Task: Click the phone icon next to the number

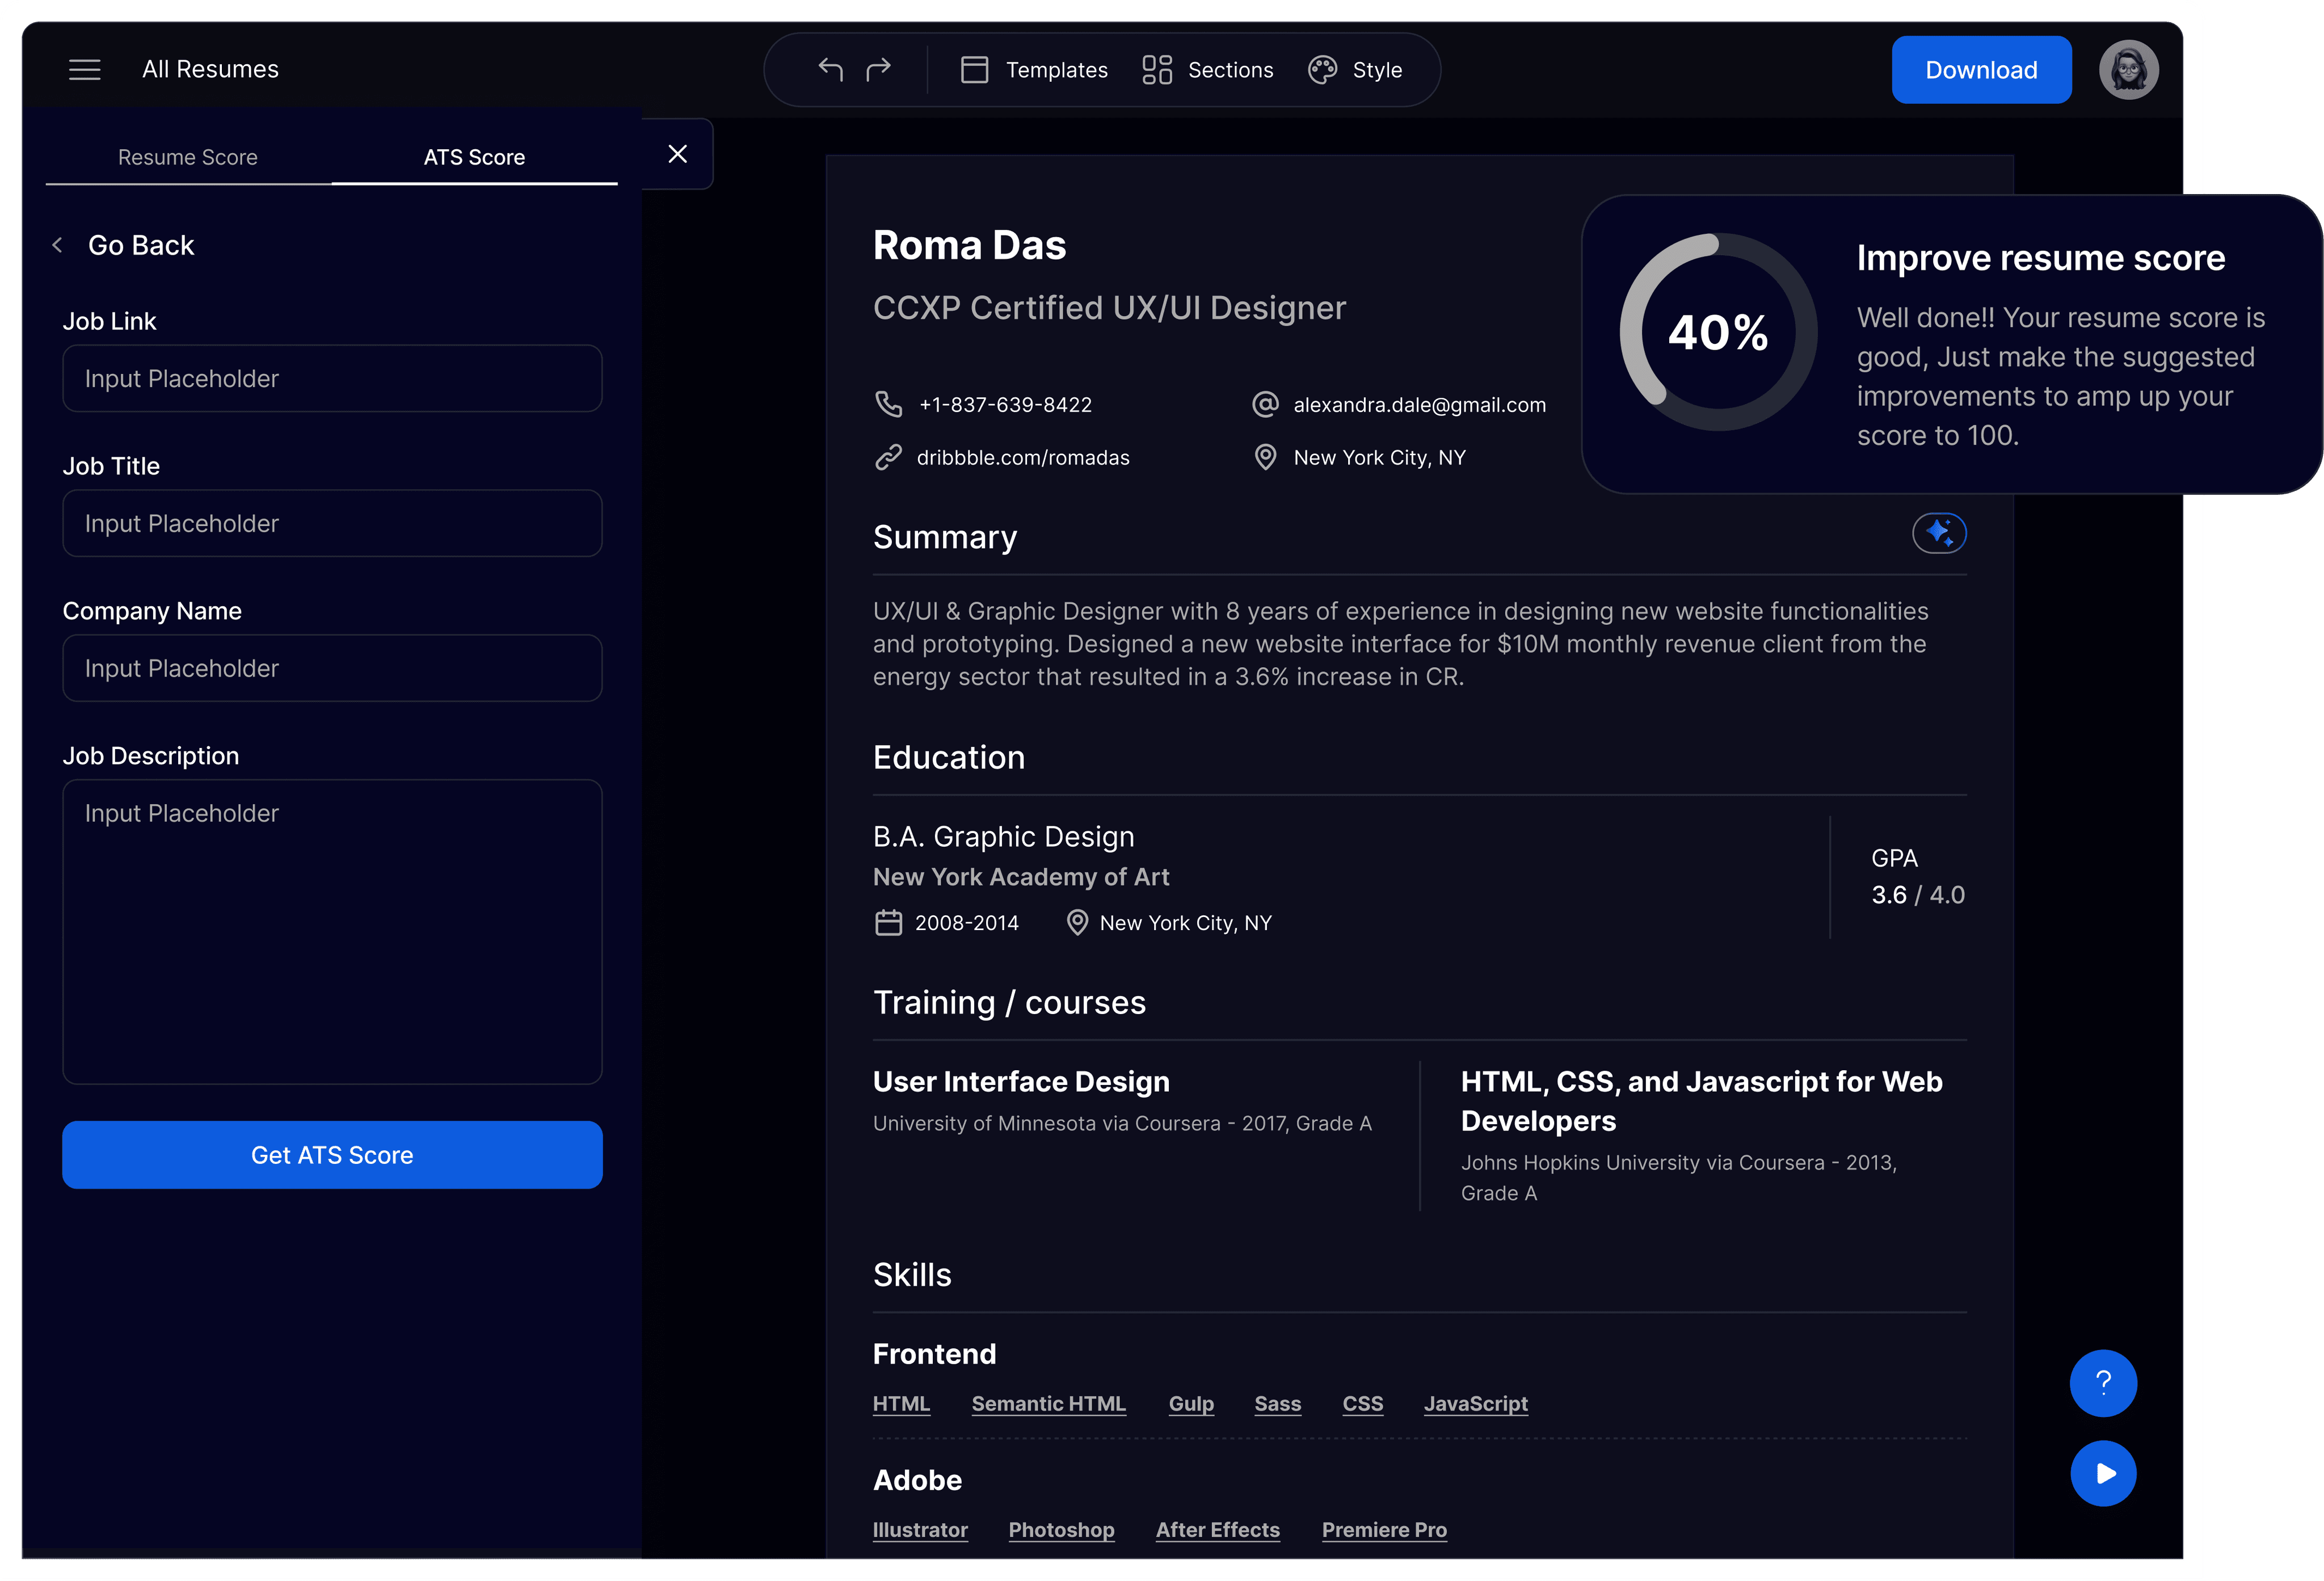Action: [x=889, y=404]
